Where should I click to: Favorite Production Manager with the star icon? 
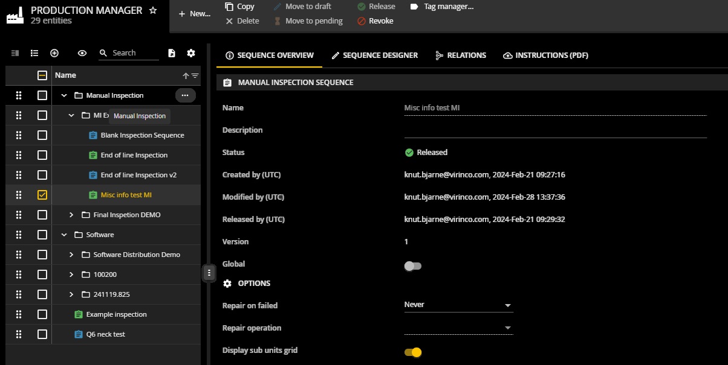click(x=153, y=10)
